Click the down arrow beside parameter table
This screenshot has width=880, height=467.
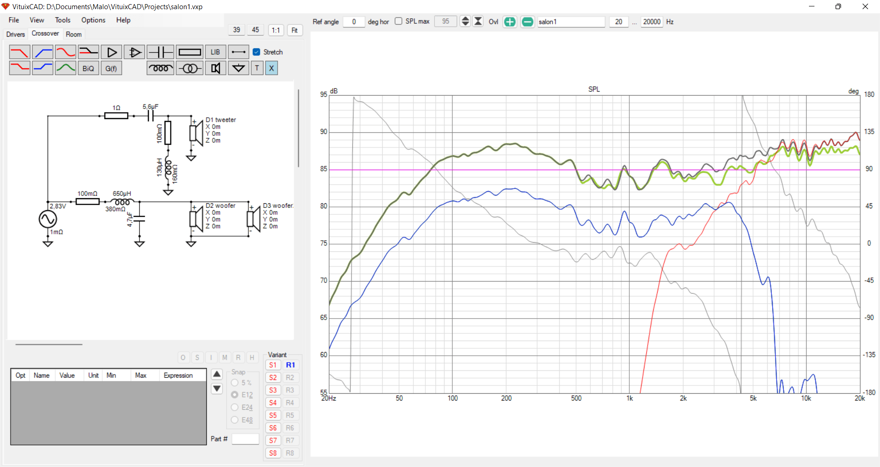tap(217, 389)
